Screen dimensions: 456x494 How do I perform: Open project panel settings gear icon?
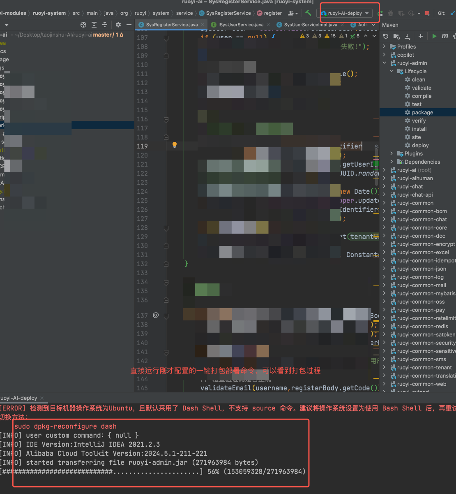(x=118, y=25)
